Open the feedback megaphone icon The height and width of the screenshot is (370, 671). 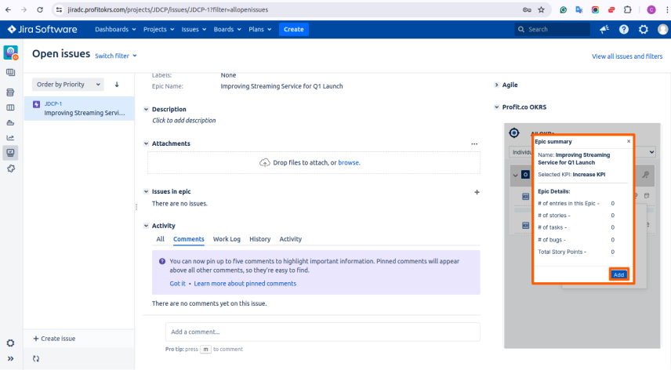coord(604,29)
